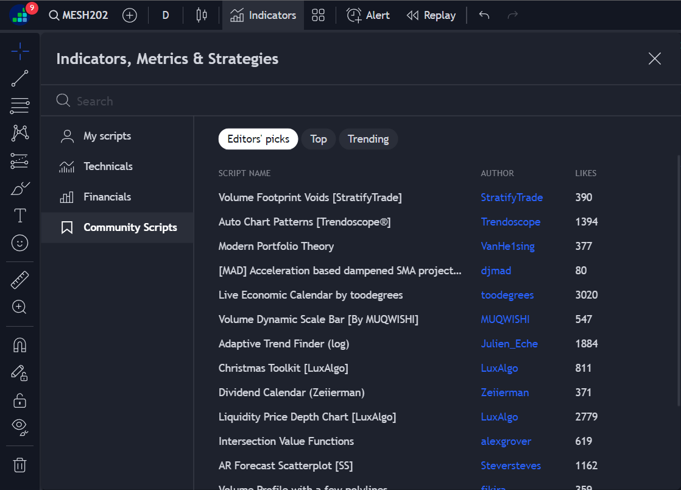Open author Trendoscope profile link
681x490 pixels.
pyautogui.click(x=510, y=222)
